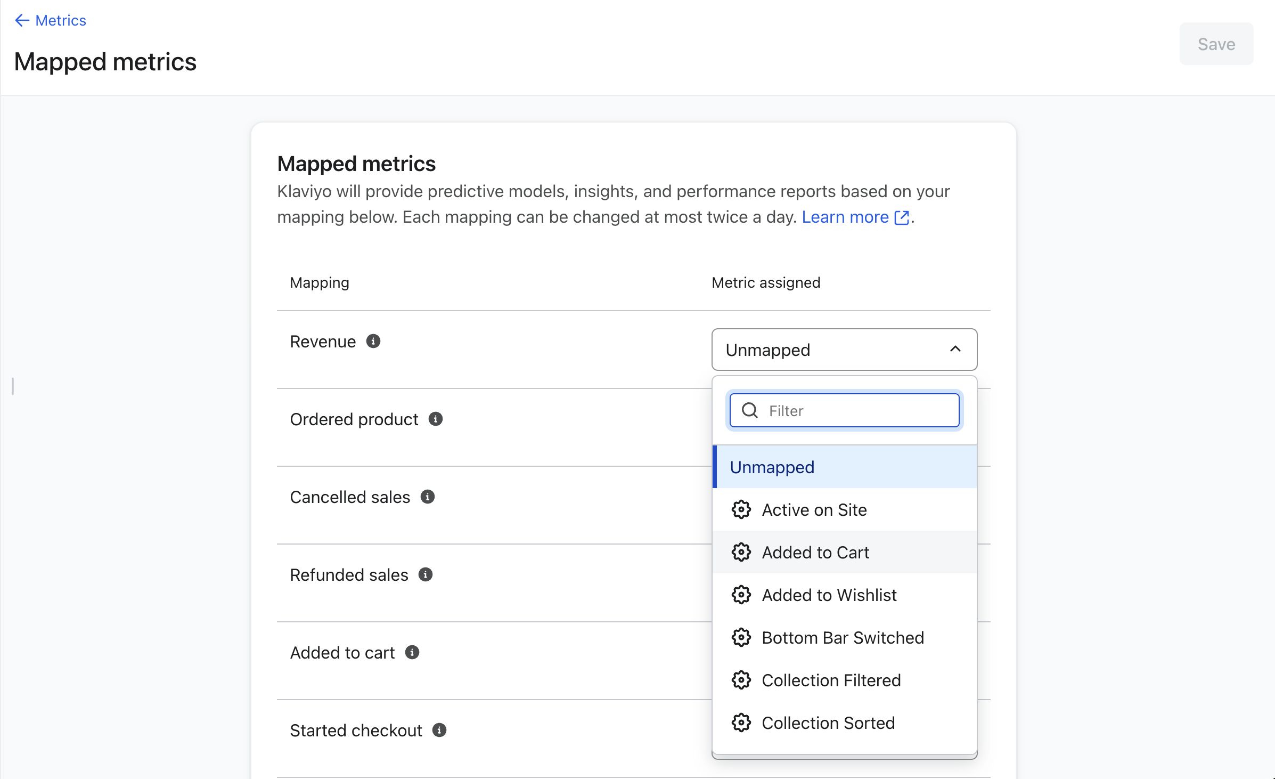The width and height of the screenshot is (1275, 779).
Task: Click the info icon next to Revenue
Action: 373,341
